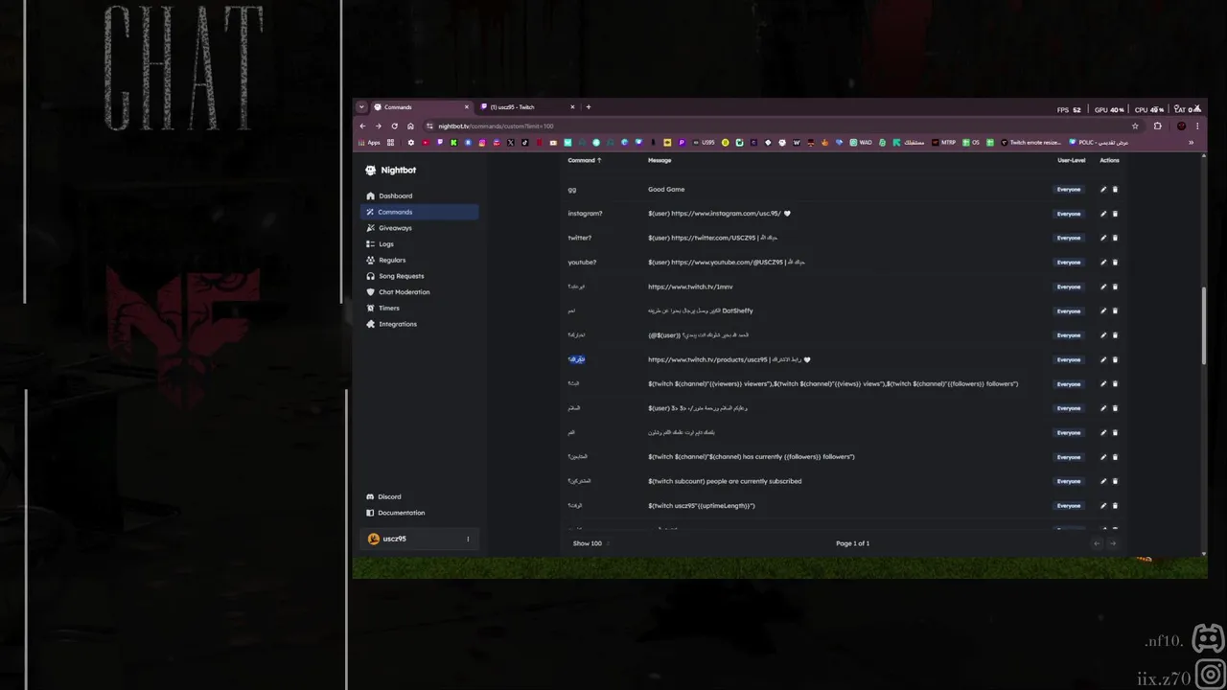Edit the youtube? command
This screenshot has height=690, width=1227.
tap(1103, 263)
